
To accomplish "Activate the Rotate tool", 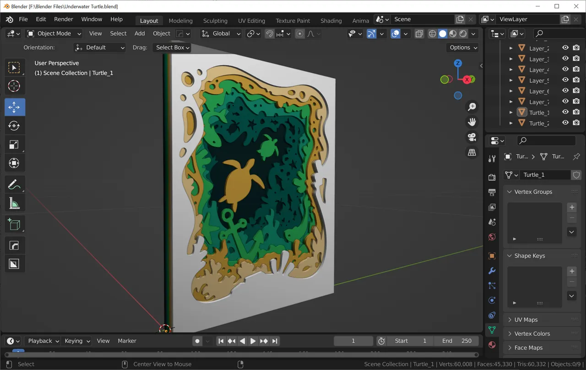I will pyautogui.click(x=15, y=126).
